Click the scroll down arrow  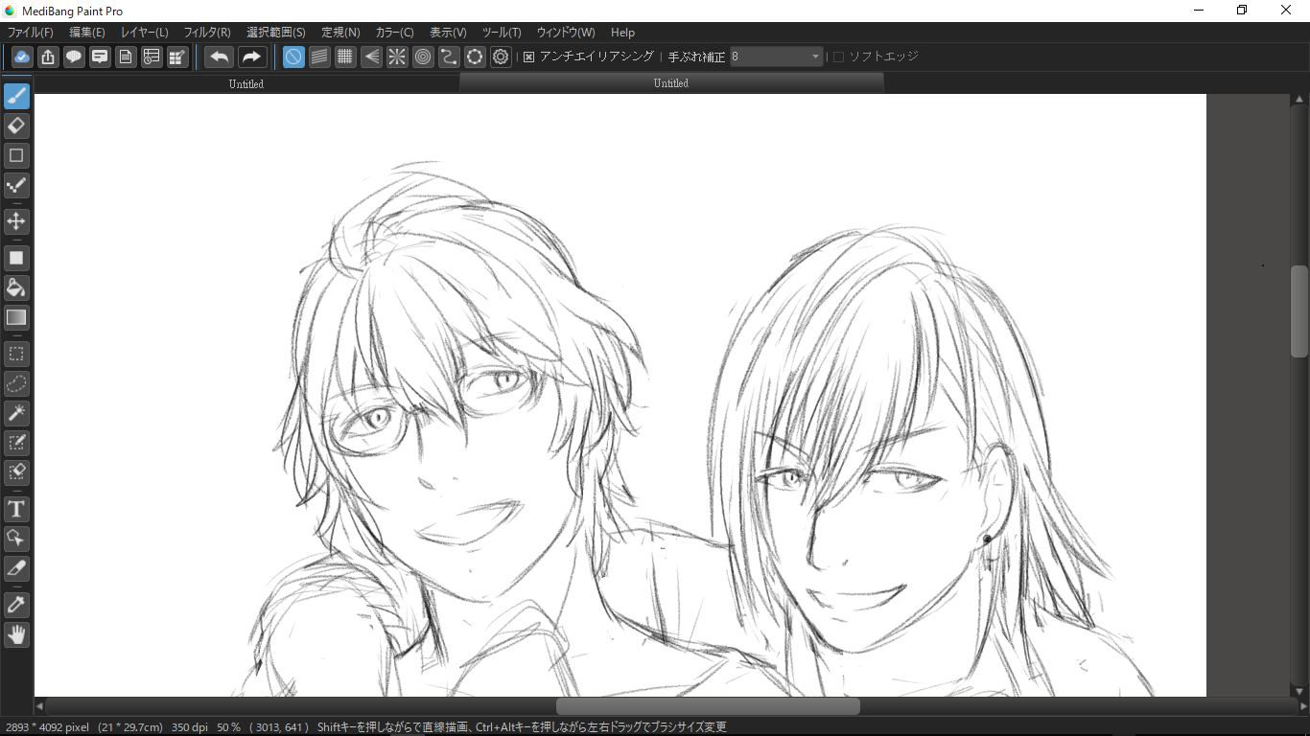[1299, 691]
